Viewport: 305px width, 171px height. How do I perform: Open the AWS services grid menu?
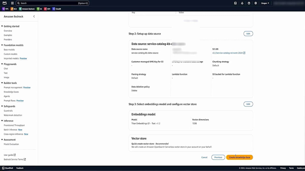[x=12, y=3]
